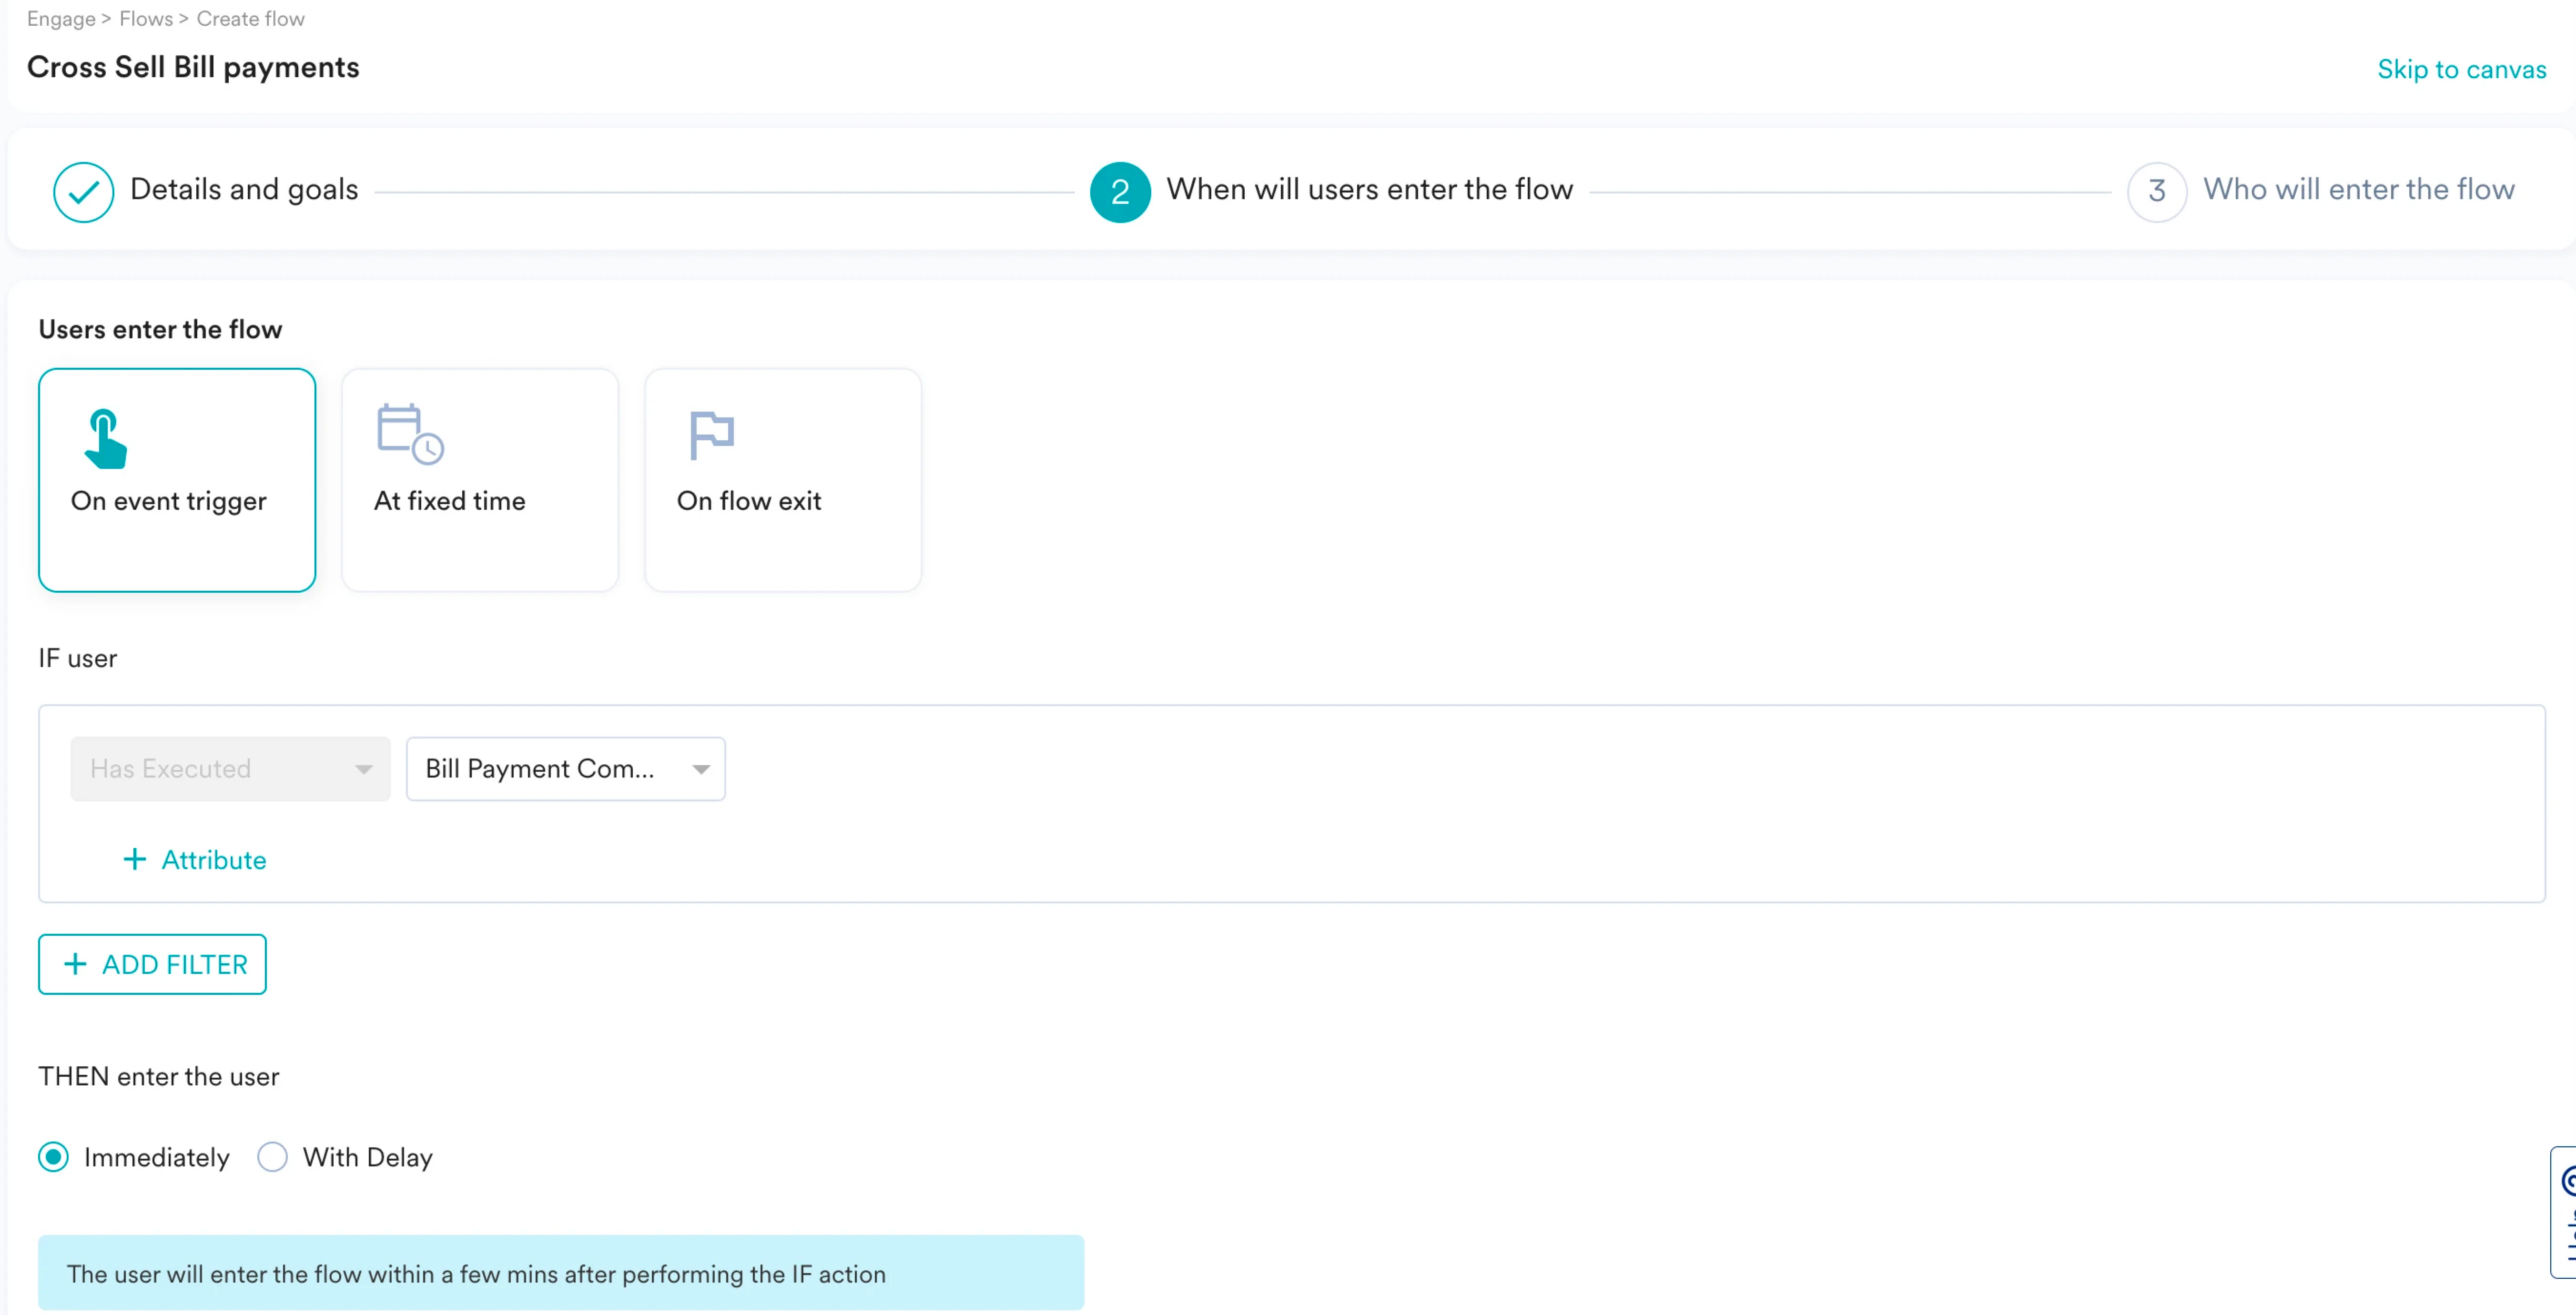Select the With Delay radio button
Screen dimensions: 2576x1315
click(x=272, y=1157)
